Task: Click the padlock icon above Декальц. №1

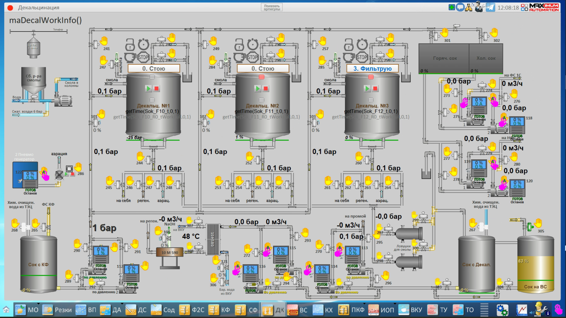Action: coord(130,44)
